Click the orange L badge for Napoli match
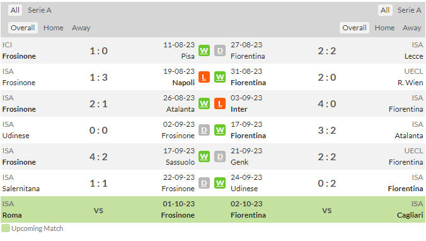Viewport: 426px width, 241px height. [x=204, y=77]
